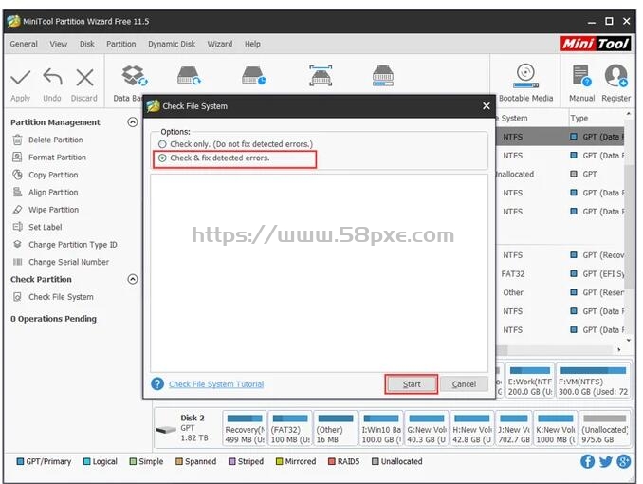Open the Twitter share icon
The height and width of the screenshot is (484, 643).
point(606,461)
